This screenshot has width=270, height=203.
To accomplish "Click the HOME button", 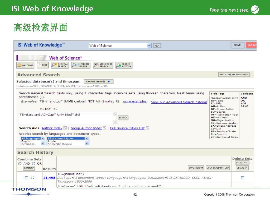I will point(238,45).
